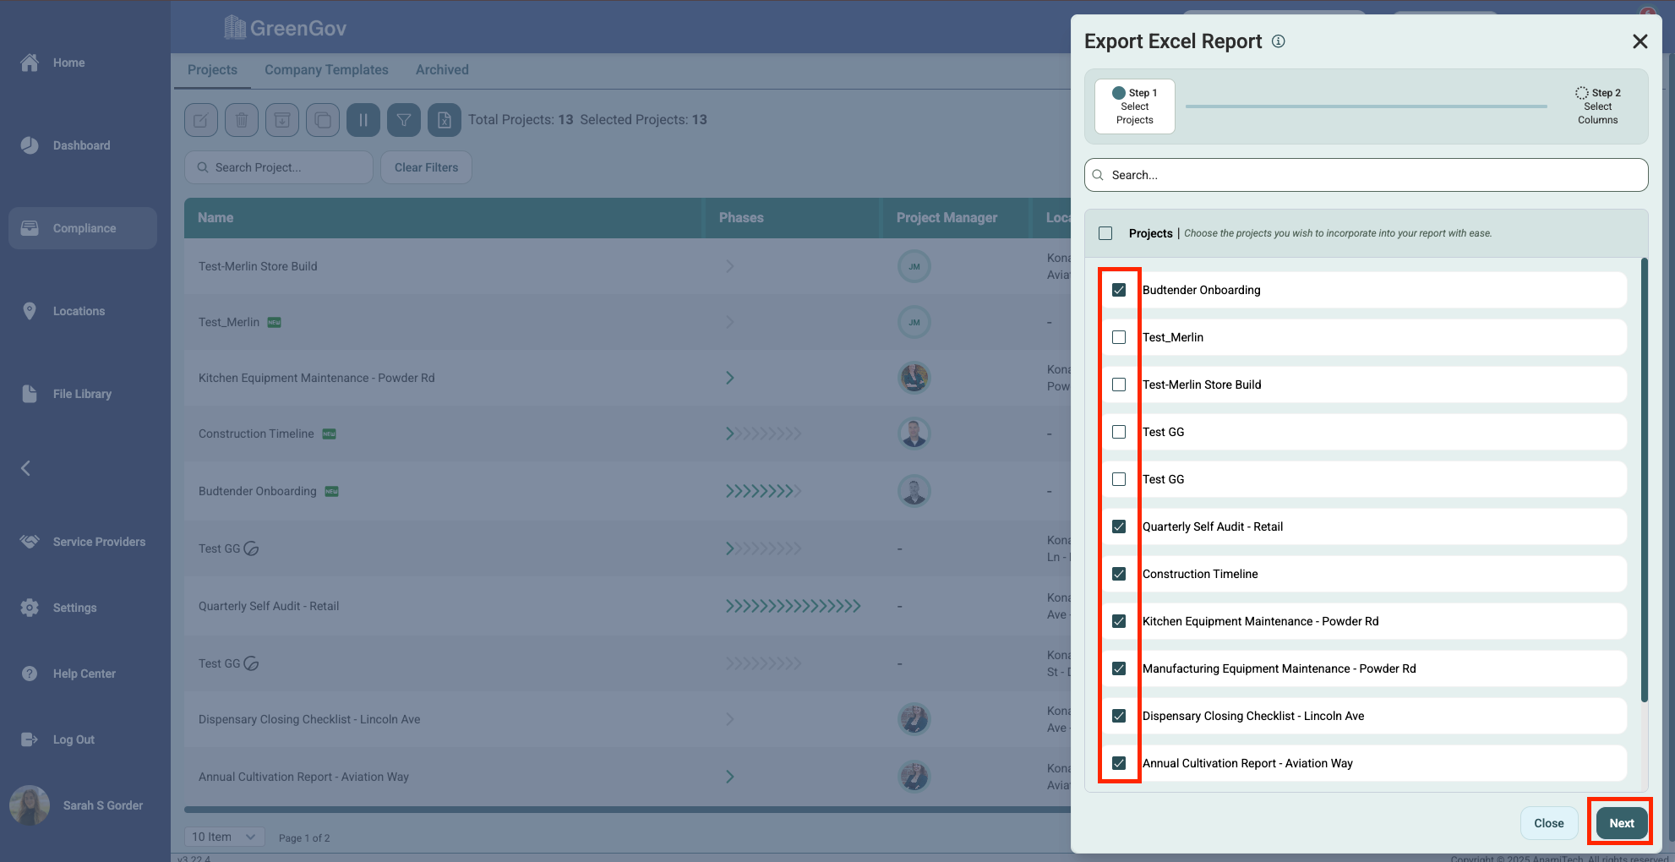Open the filter funnel icon

(x=404, y=120)
